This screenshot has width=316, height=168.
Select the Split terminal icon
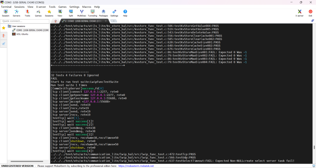71,13
